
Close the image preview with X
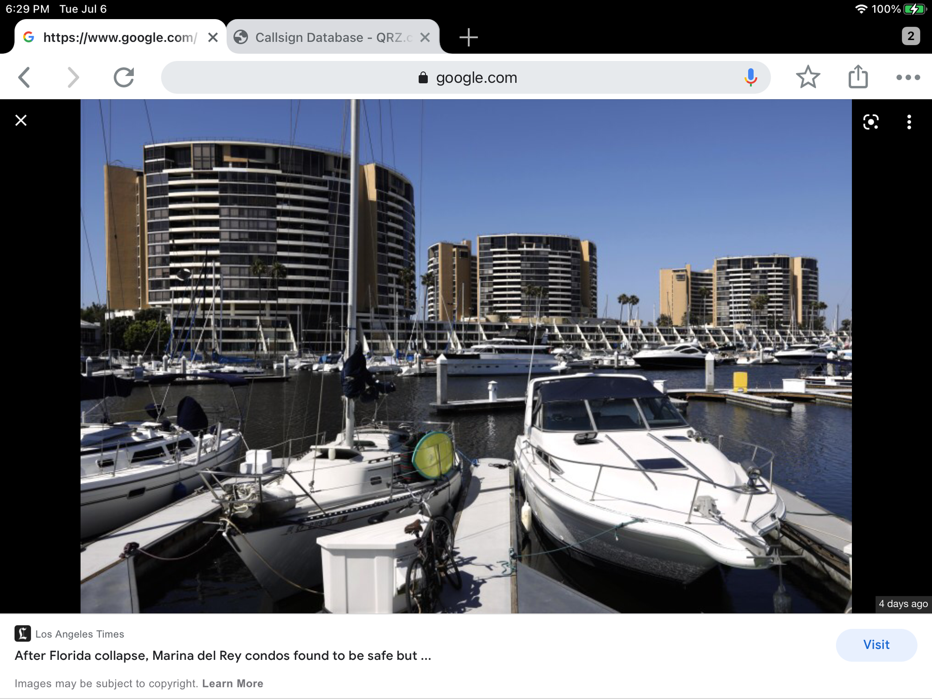pos(21,121)
